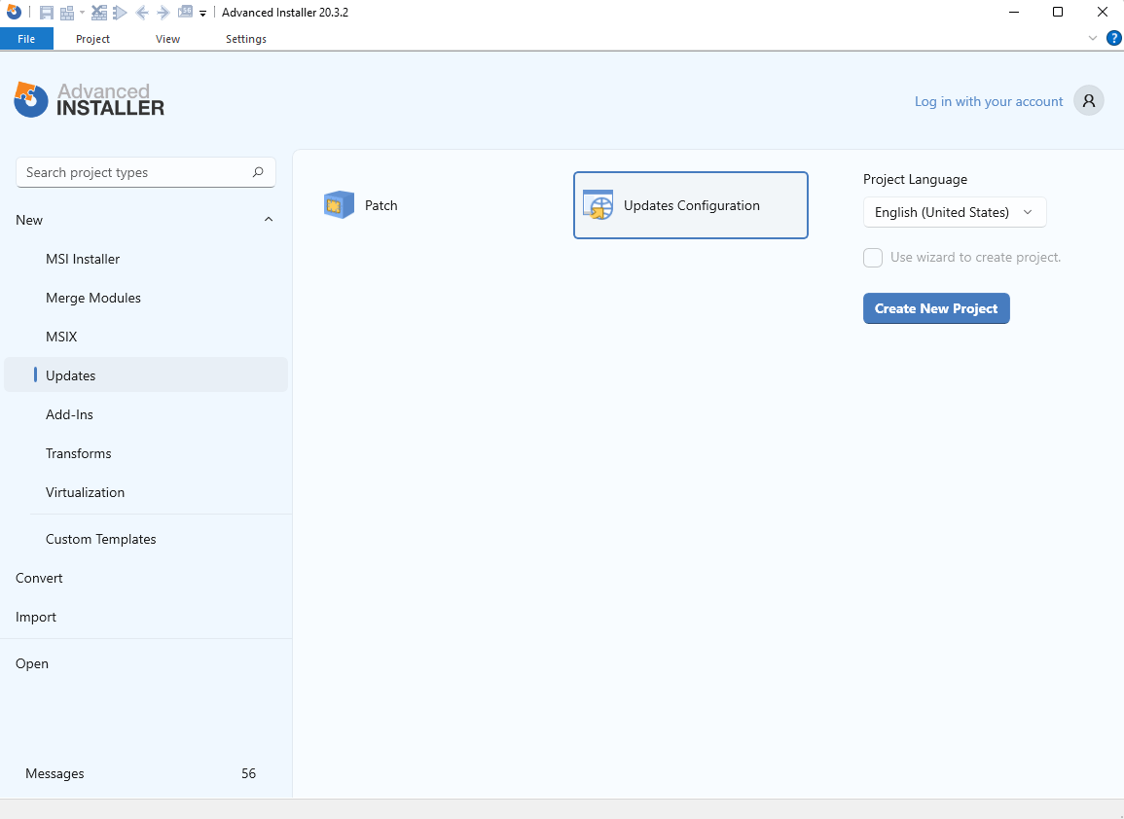Minimize the Advanced Installer window
This screenshot has height=819, width=1124.
click(1014, 13)
